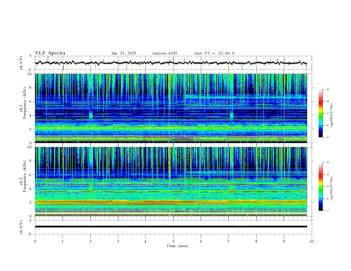This screenshot has width=351, height=271.
Task: Click the ch.2 "Frequency (kHz)" axis label
Action: tap(25, 176)
